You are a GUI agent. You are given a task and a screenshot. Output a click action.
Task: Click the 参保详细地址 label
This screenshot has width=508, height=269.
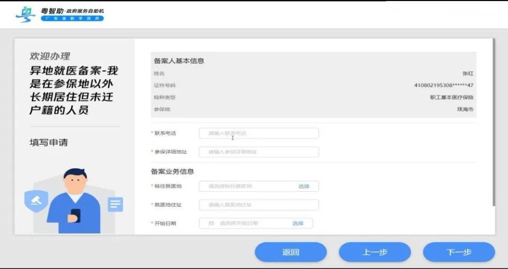pyautogui.click(x=171, y=152)
